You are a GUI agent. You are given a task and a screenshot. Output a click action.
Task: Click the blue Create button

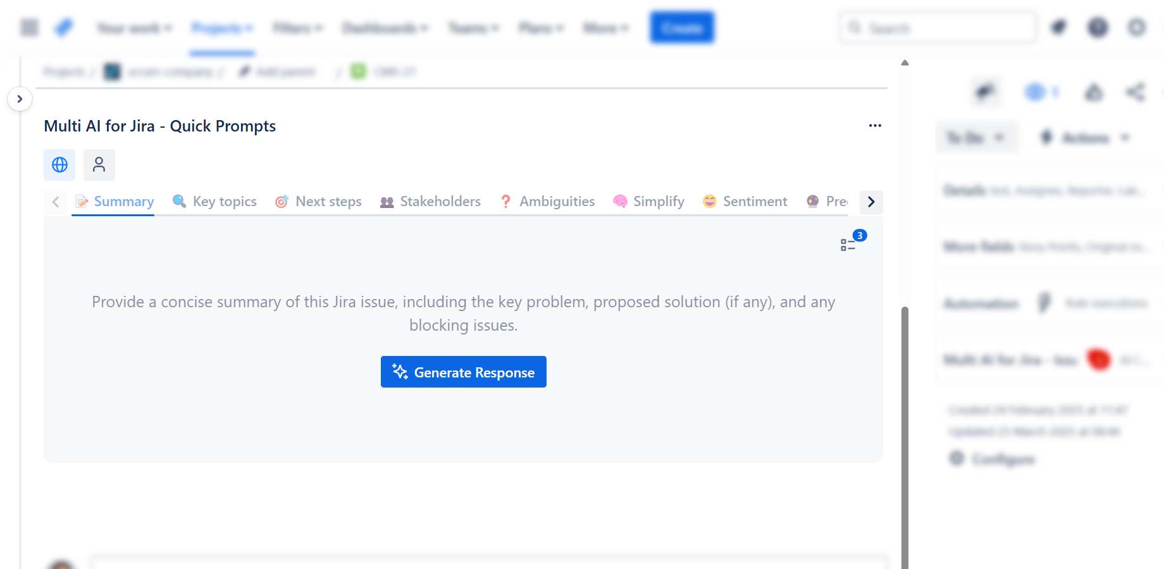click(x=682, y=28)
